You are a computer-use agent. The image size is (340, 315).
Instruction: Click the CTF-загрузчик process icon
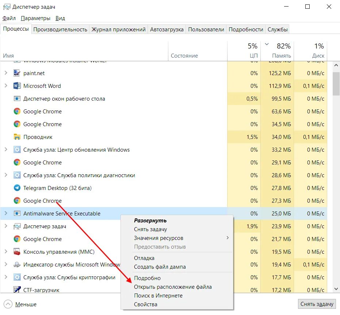point(17,290)
